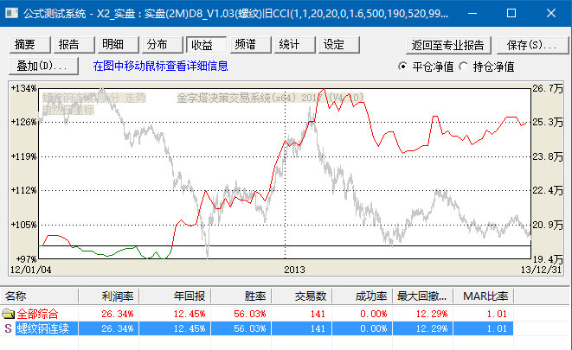Sort by the 利润率 column header
Image resolution: width=572 pixels, height=350 pixels.
[x=108, y=296]
